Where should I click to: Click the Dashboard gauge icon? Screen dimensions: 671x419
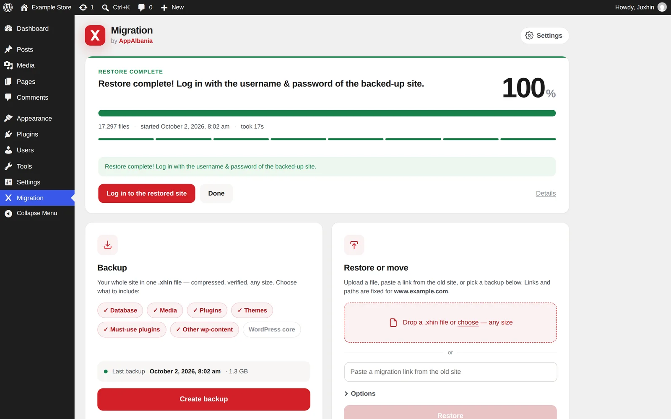8,28
